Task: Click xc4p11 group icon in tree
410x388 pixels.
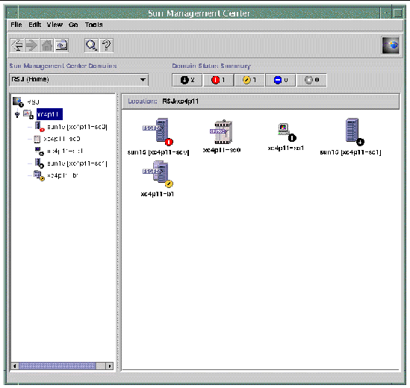Action: (x=28, y=114)
